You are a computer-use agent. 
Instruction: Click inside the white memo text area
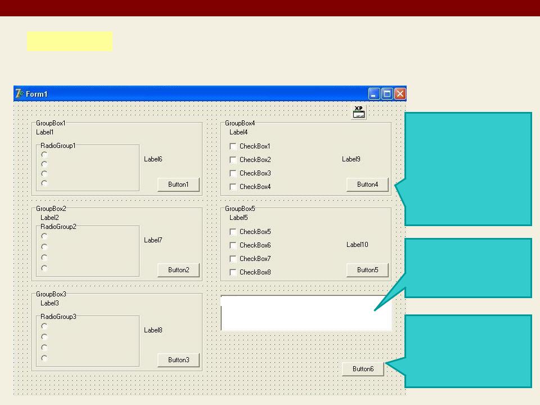(306, 313)
